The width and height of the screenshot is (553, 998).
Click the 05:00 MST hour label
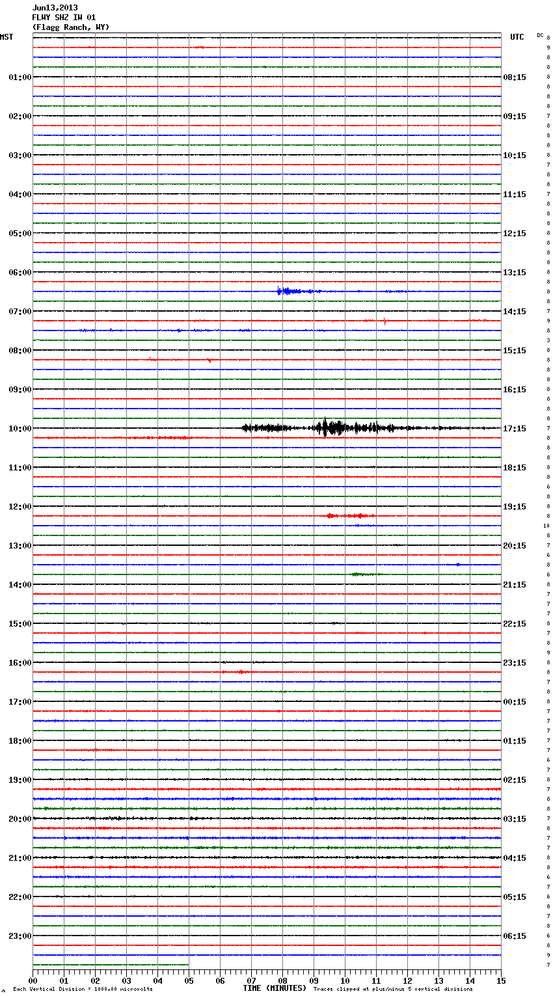(20, 234)
